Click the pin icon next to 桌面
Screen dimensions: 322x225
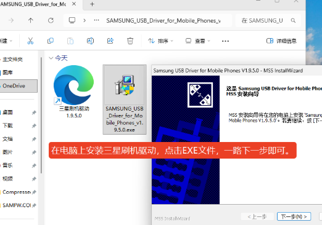[34, 112]
